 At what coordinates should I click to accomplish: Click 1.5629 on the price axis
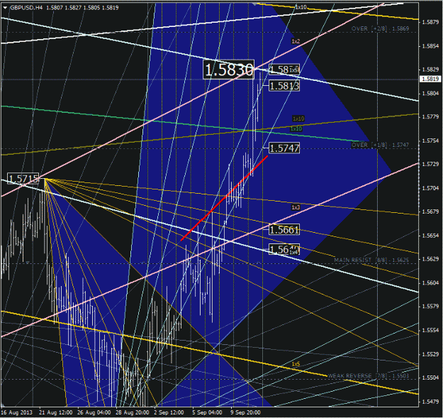[430, 259]
